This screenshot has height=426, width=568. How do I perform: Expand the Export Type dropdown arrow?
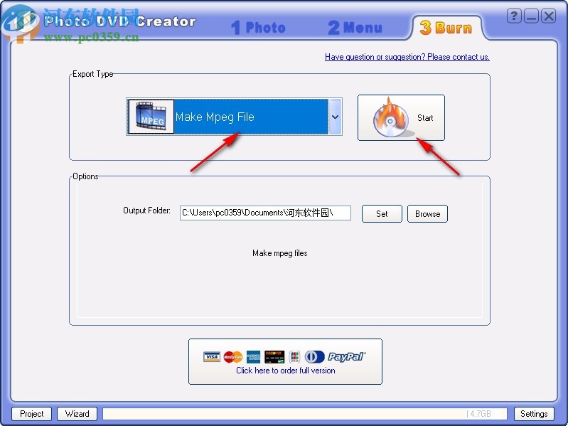335,117
